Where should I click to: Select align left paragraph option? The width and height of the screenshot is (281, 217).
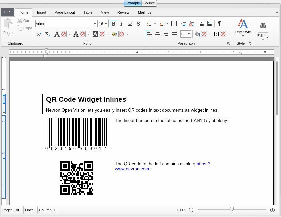point(149,34)
